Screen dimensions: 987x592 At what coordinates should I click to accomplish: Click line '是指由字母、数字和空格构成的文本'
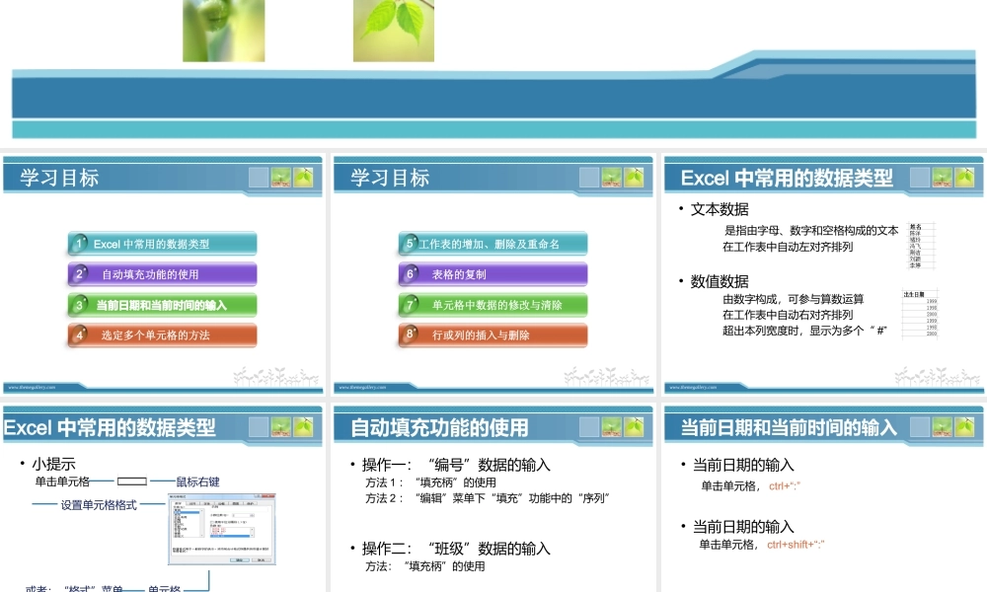[811, 231]
